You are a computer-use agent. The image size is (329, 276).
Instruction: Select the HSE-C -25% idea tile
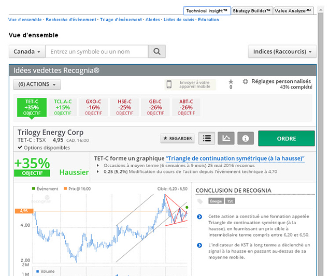tap(124, 107)
